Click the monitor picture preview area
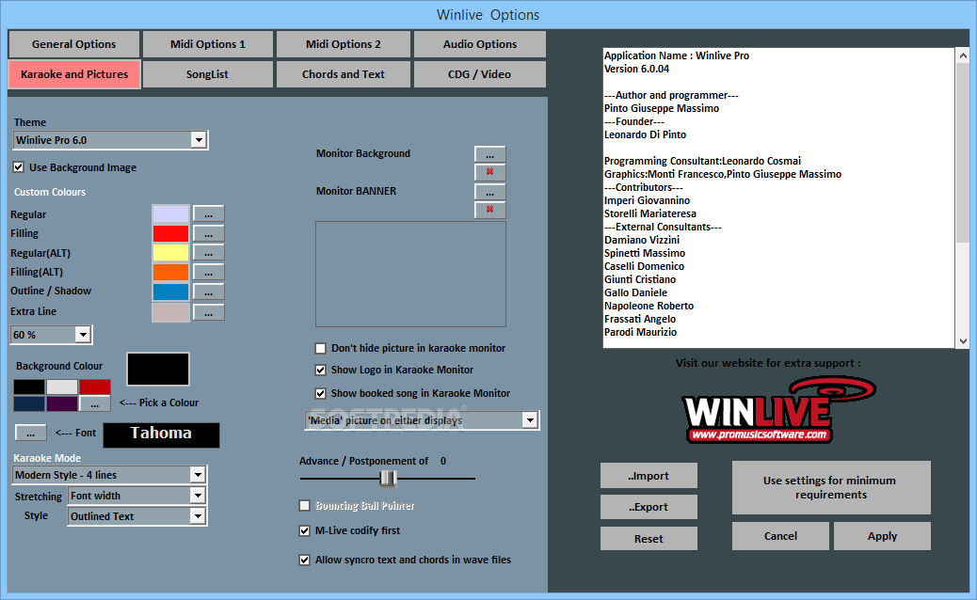This screenshot has height=600, width=977. coord(410,274)
